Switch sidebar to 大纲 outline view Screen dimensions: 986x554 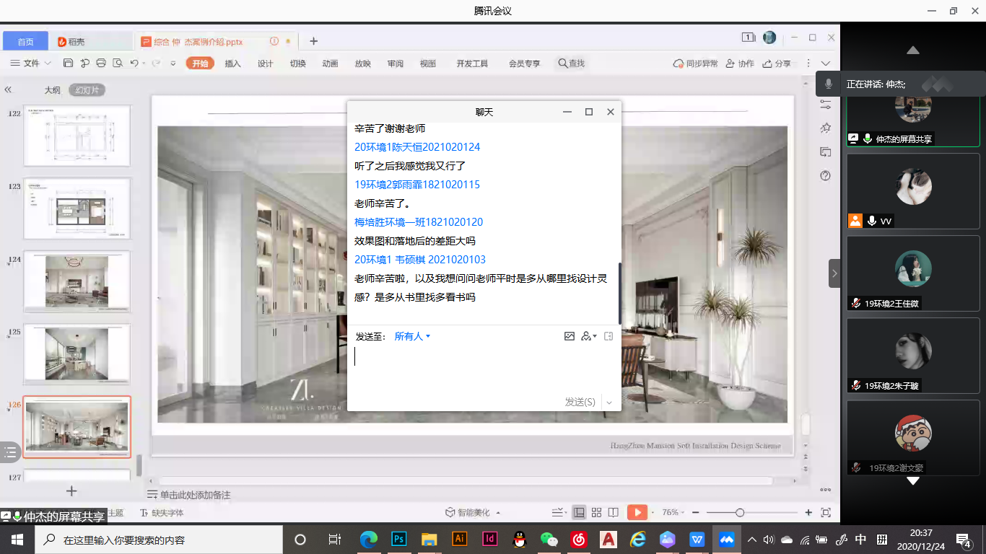click(x=52, y=90)
